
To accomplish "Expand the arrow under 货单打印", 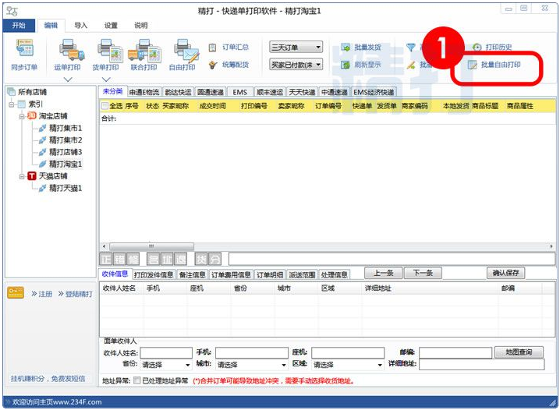I will pos(106,80).
